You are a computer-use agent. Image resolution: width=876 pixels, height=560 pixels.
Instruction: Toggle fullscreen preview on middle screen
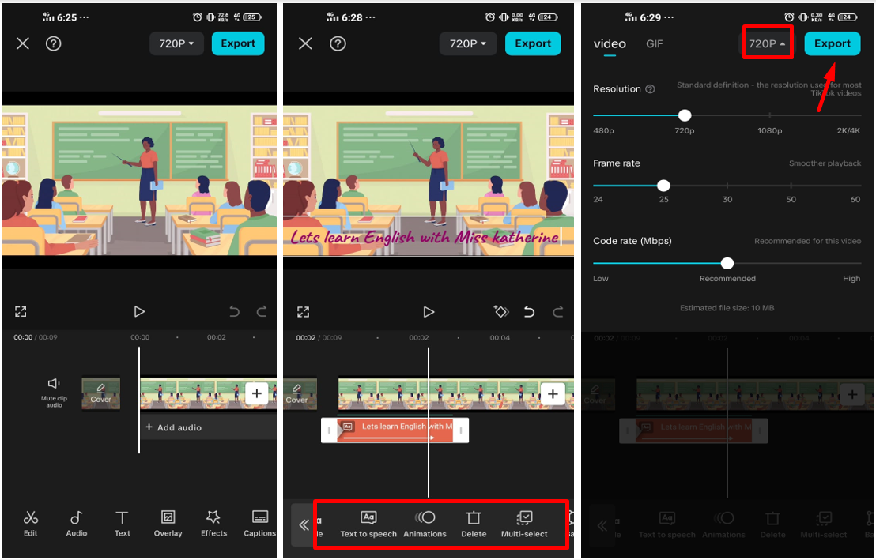(304, 311)
